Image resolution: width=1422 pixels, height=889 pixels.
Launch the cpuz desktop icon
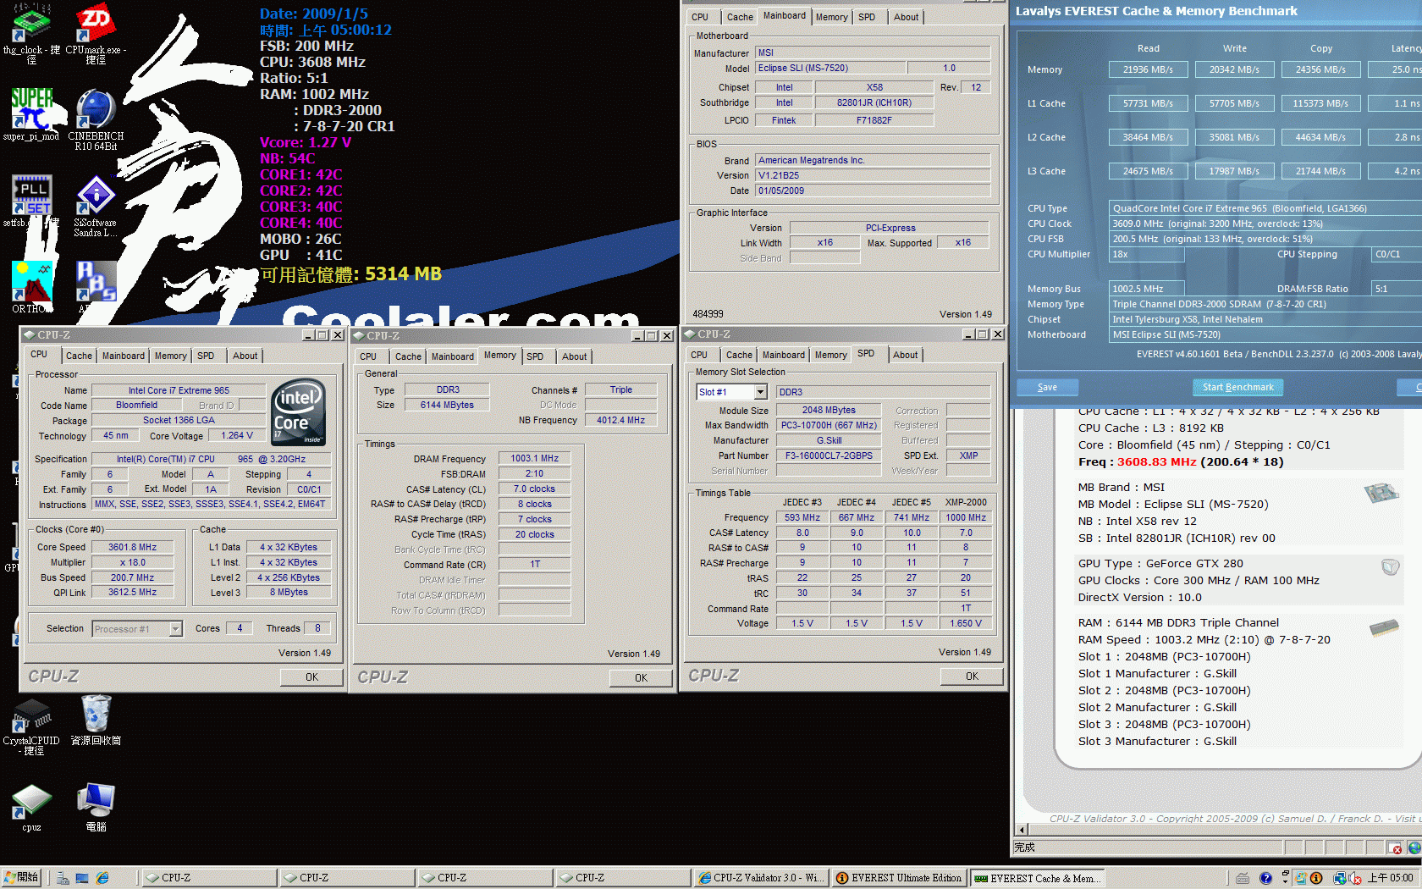tap(31, 808)
